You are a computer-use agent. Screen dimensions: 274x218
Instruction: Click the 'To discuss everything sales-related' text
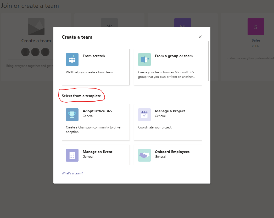(x=250, y=58)
